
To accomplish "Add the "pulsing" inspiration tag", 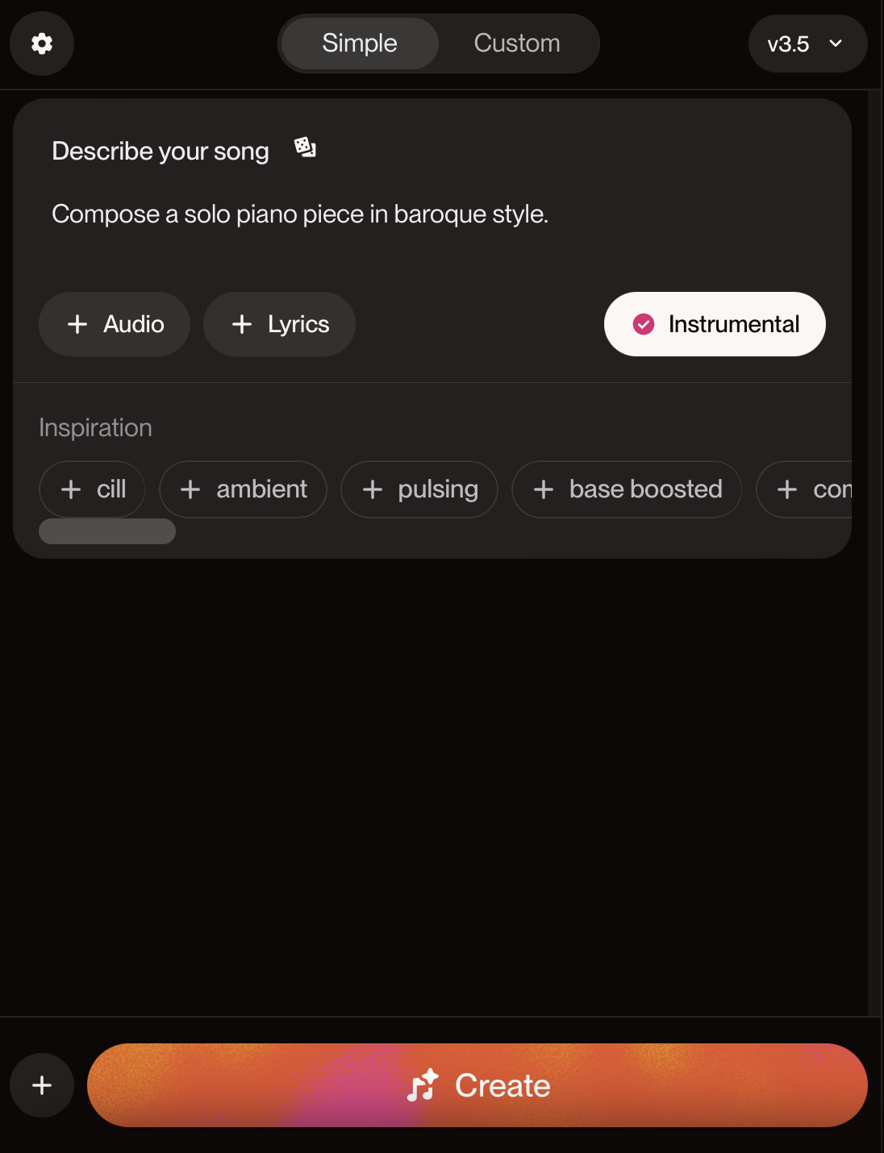I will click(419, 489).
